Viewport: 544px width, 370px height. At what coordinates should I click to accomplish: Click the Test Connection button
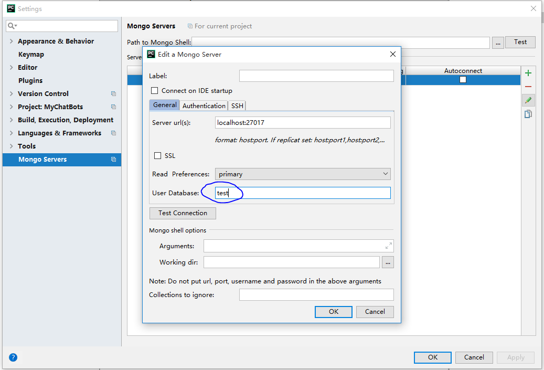[183, 213]
